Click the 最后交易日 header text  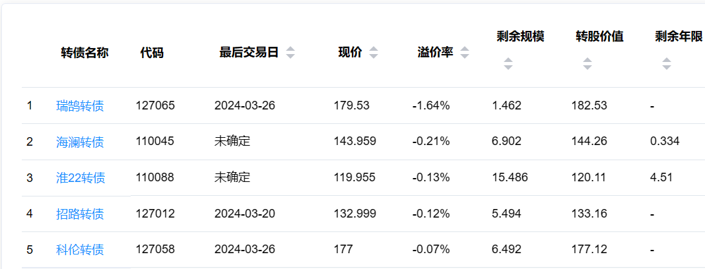point(249,53)
